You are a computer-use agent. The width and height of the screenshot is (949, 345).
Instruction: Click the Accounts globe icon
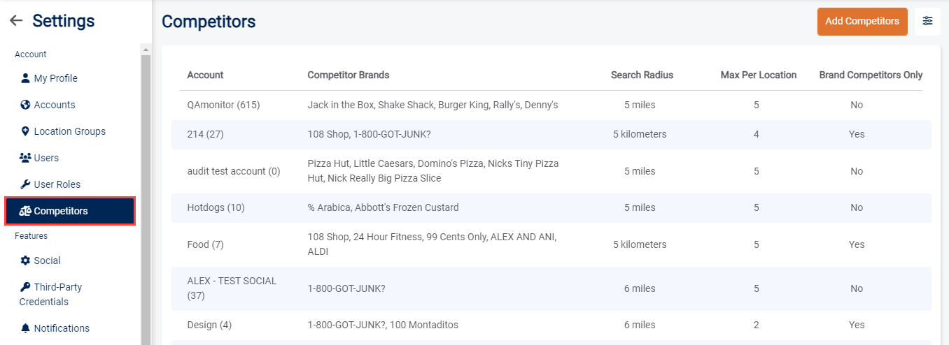pos(26,105)
